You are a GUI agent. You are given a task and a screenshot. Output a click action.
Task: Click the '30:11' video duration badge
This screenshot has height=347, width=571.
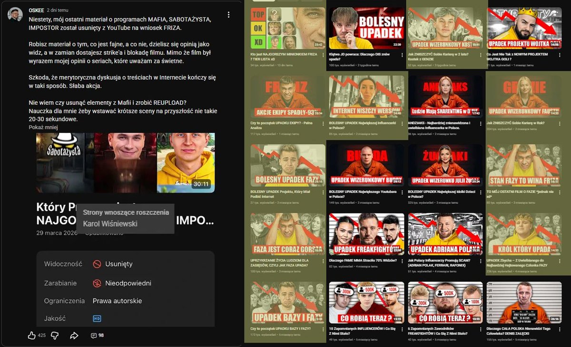point(201,184)
